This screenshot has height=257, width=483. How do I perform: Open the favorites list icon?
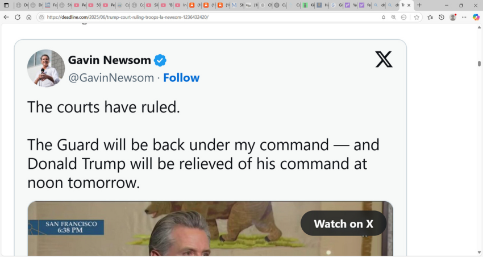tap(430, 17)
